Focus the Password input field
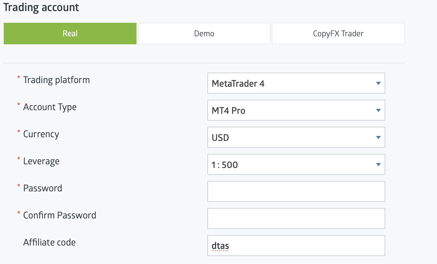The image size is (437, 264). click(x=296, y=191)
